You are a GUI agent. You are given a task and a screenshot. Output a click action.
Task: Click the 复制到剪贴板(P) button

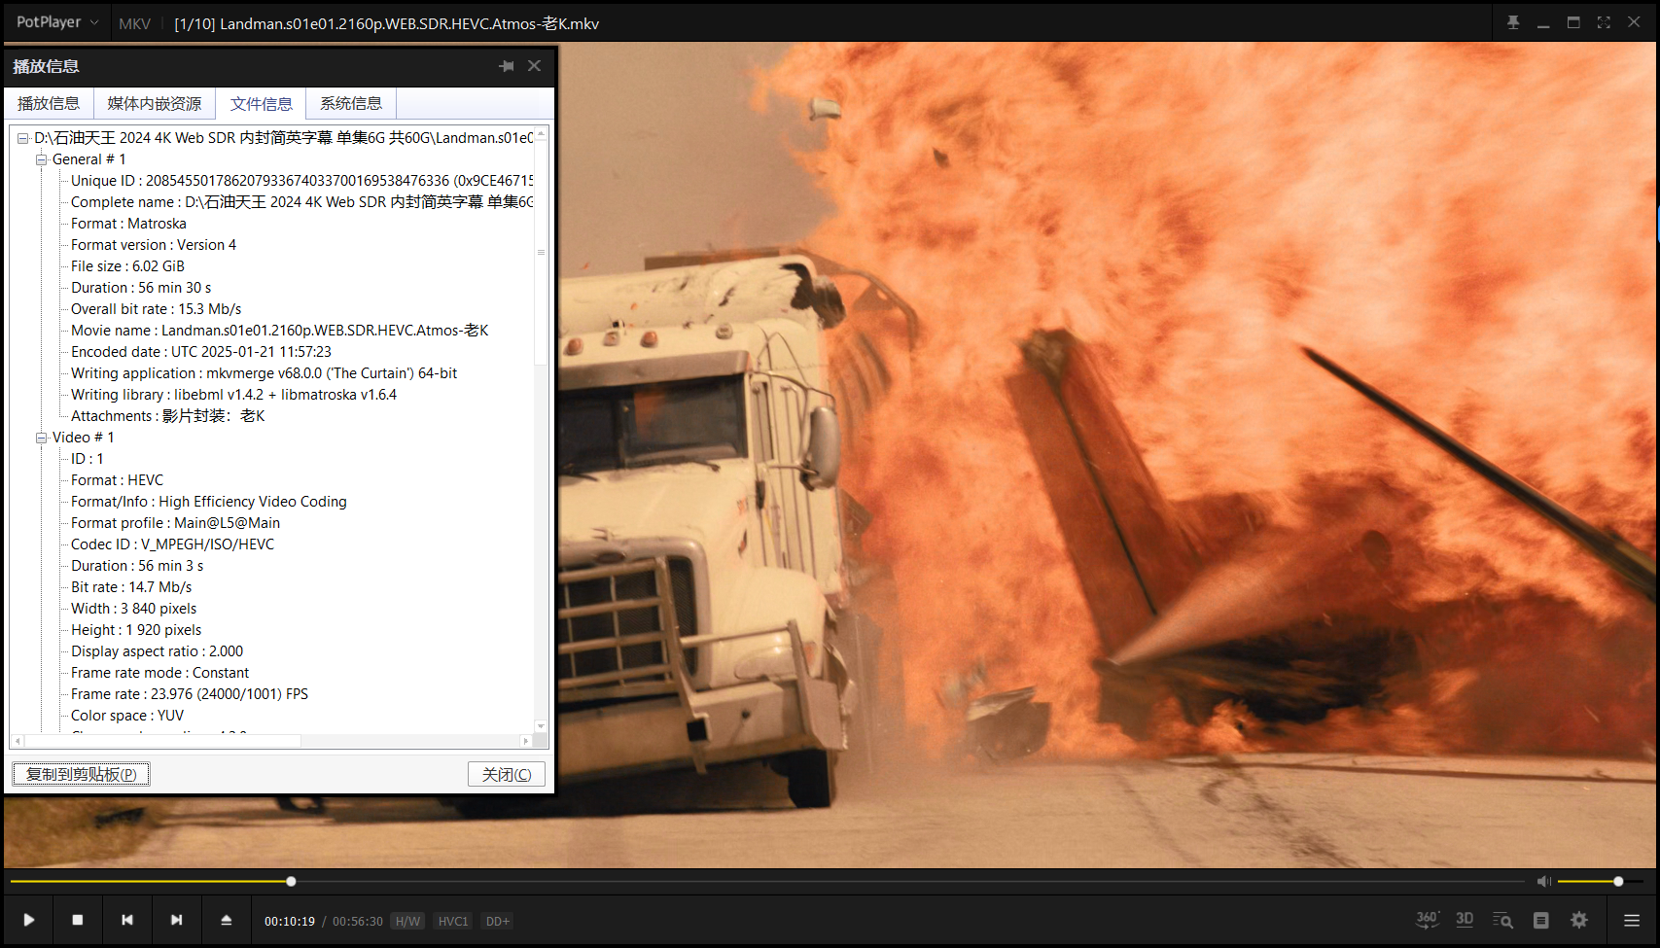(82, 774)
